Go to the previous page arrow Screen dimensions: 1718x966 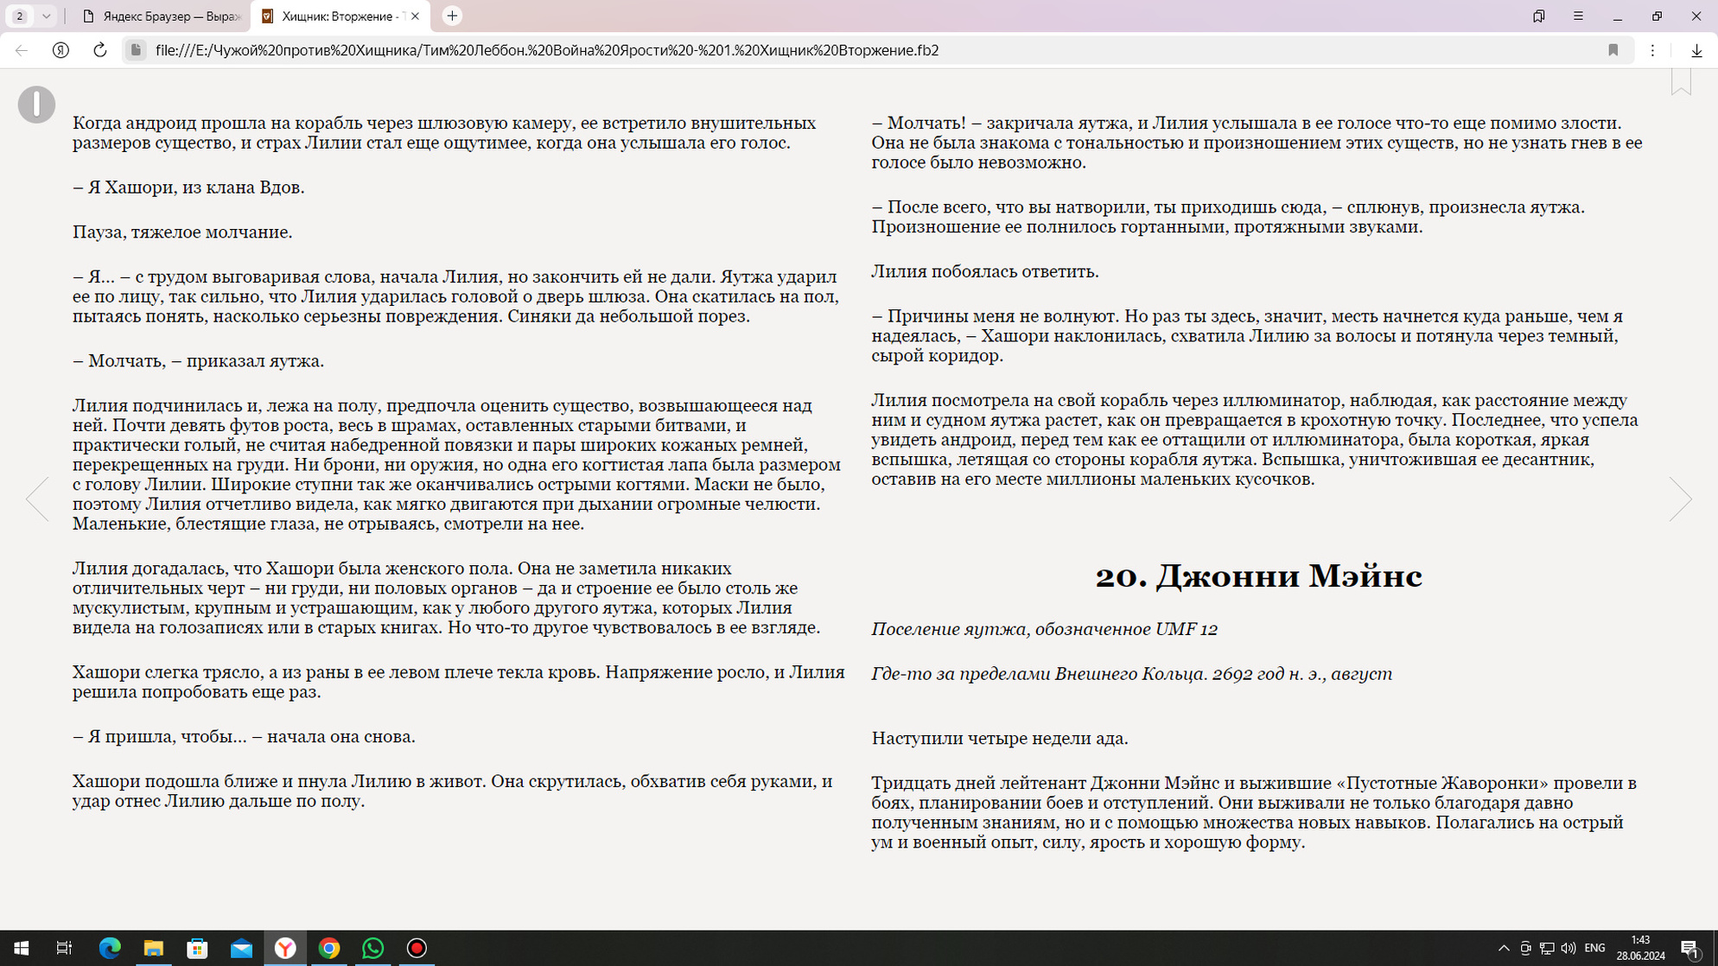[x=37, y=499]
